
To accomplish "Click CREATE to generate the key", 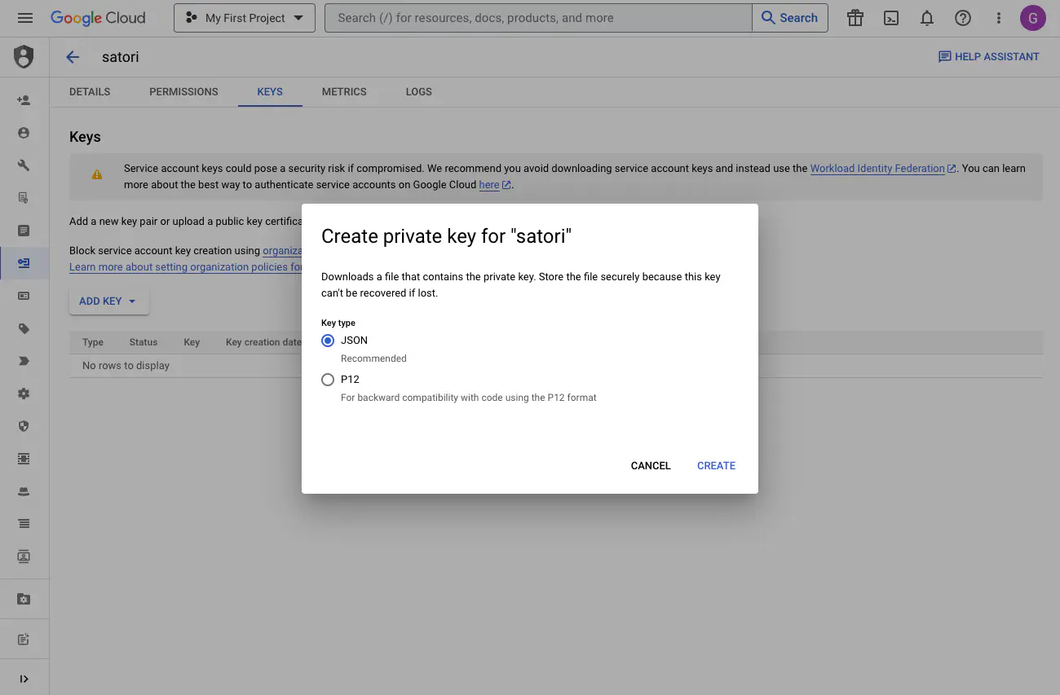I will click(715, 465).
